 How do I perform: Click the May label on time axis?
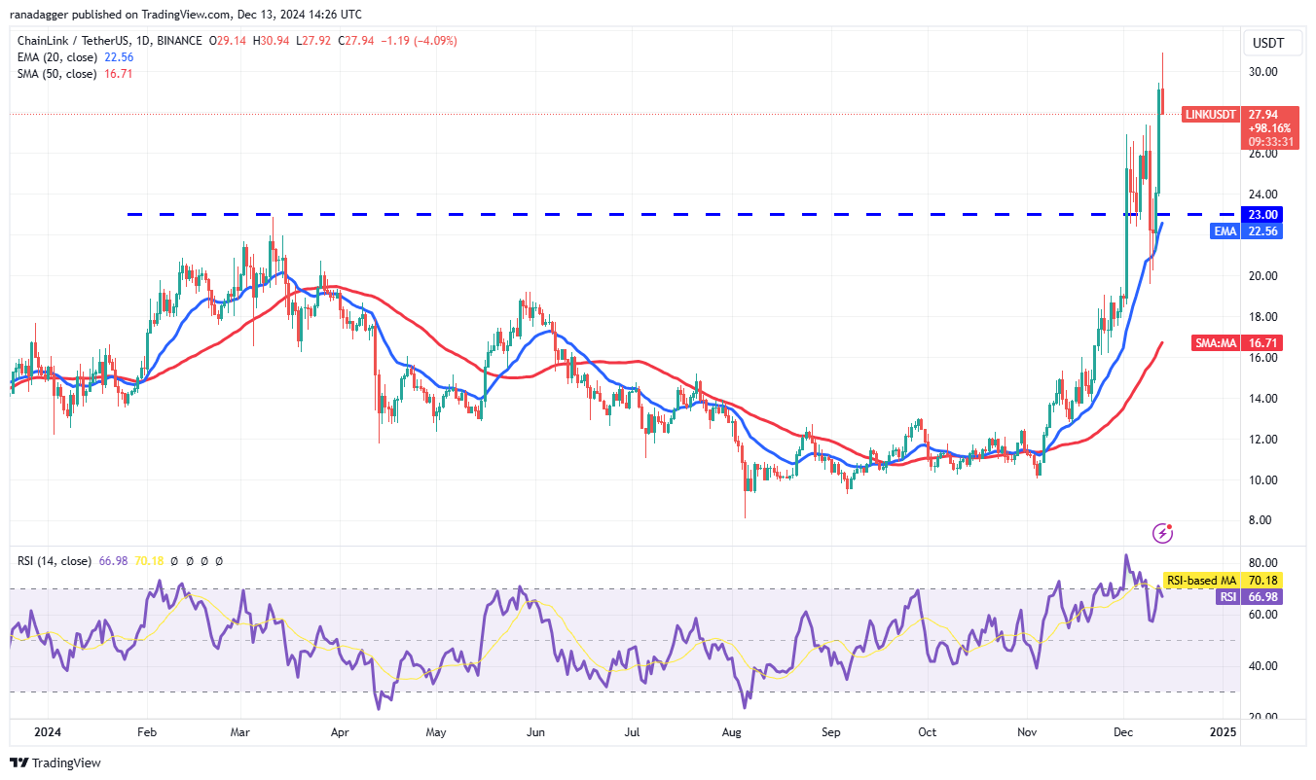(x=436, y=731)
